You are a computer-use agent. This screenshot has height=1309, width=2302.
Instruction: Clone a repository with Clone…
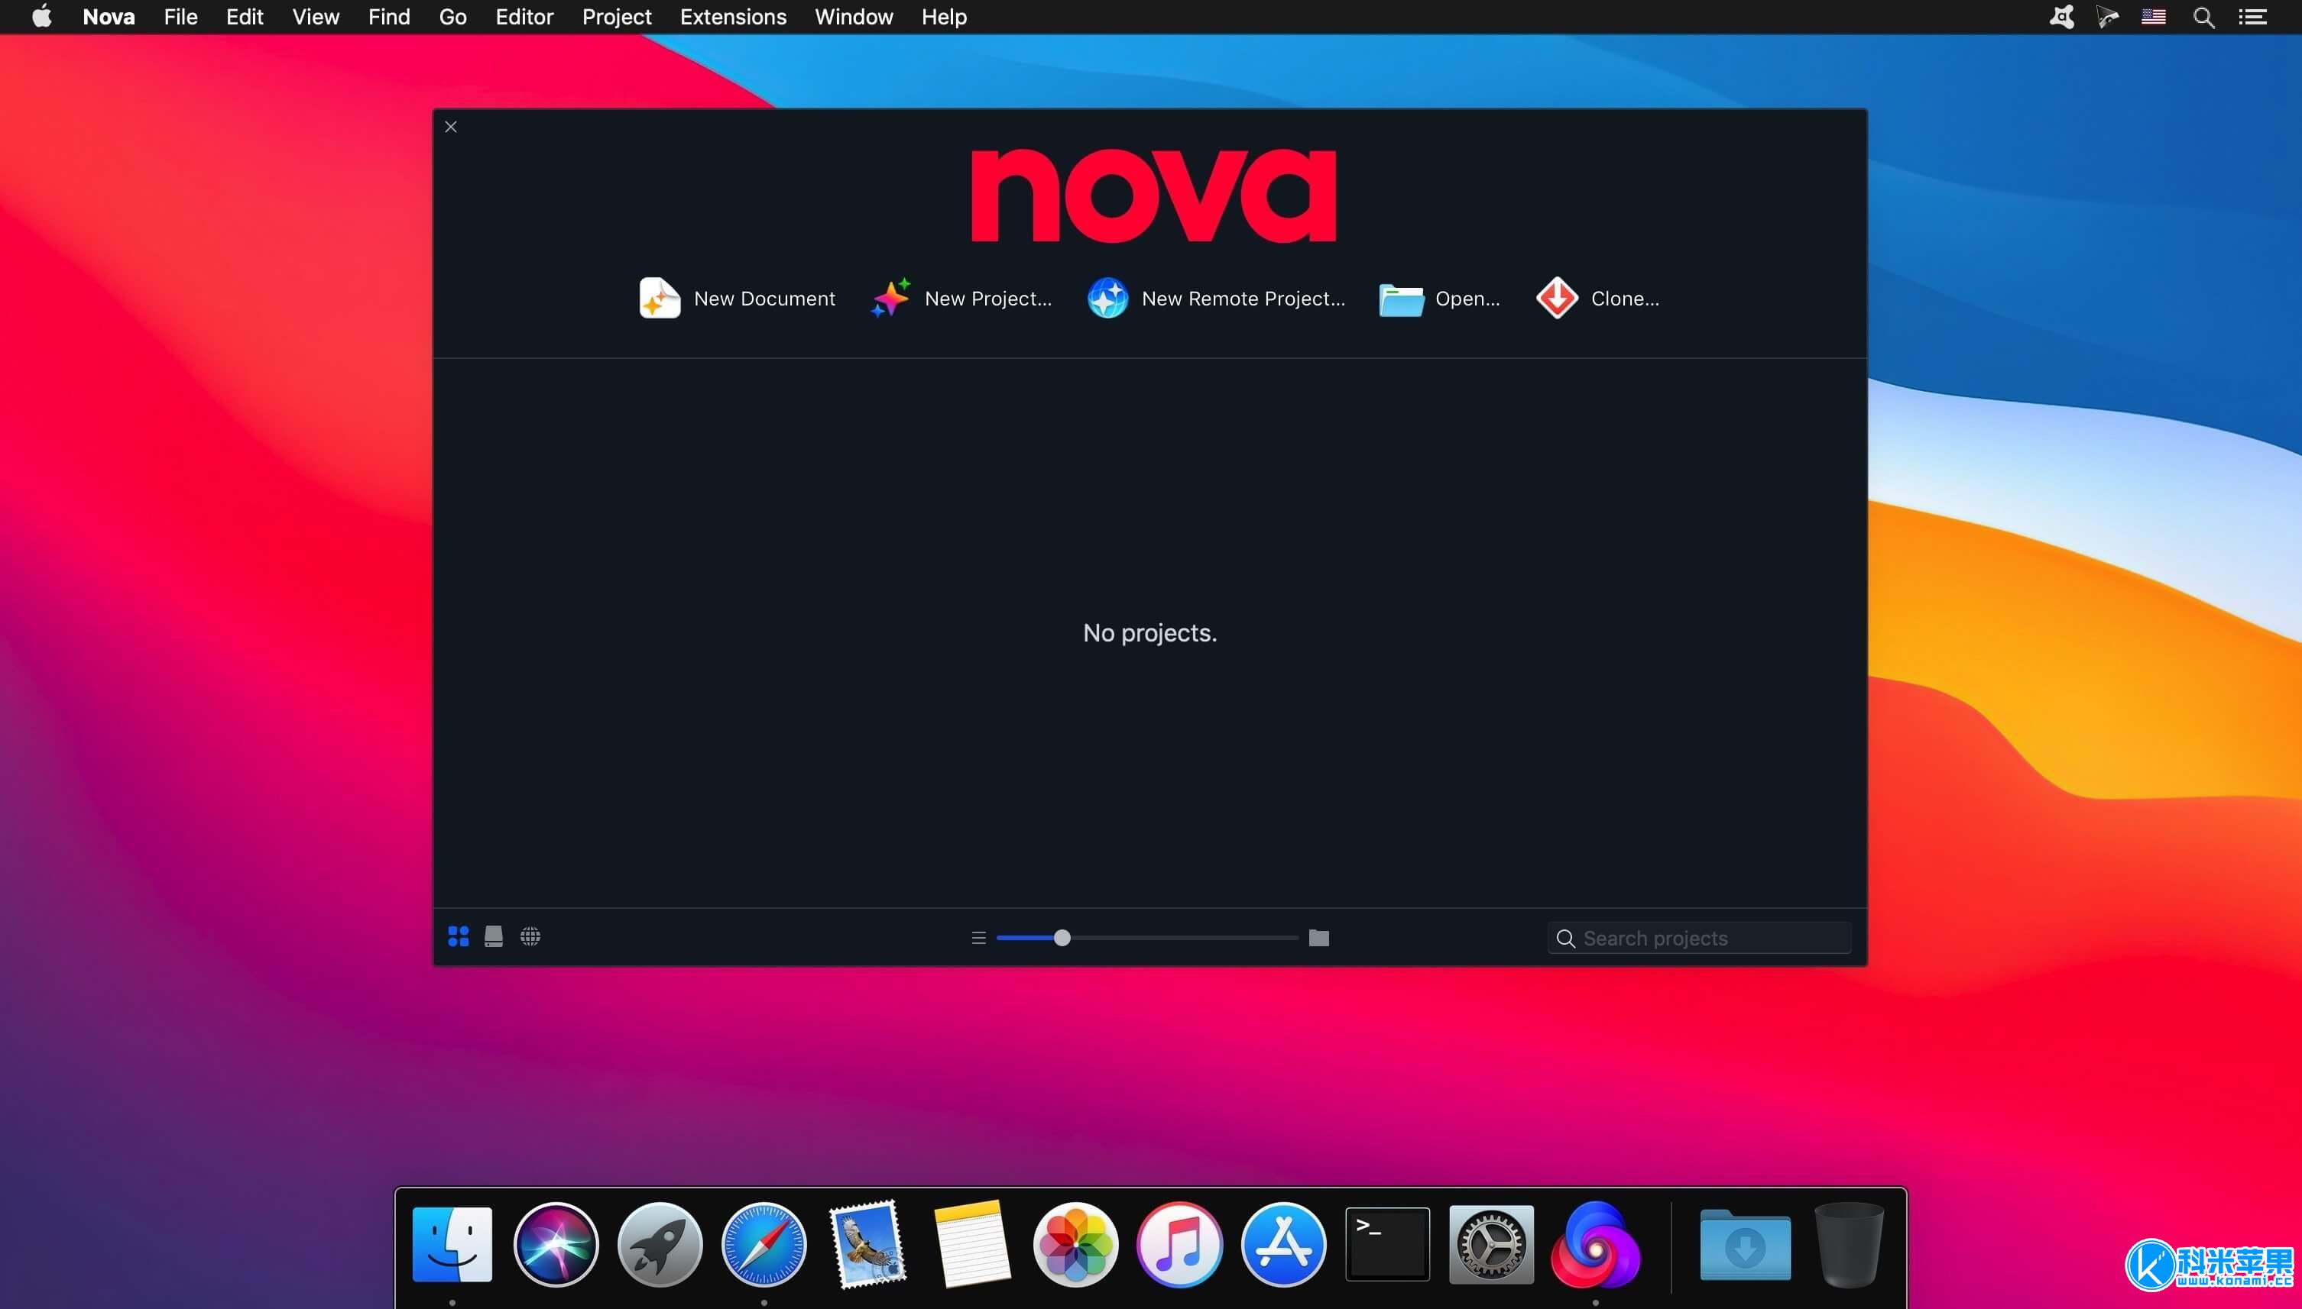click(1597, 299)
